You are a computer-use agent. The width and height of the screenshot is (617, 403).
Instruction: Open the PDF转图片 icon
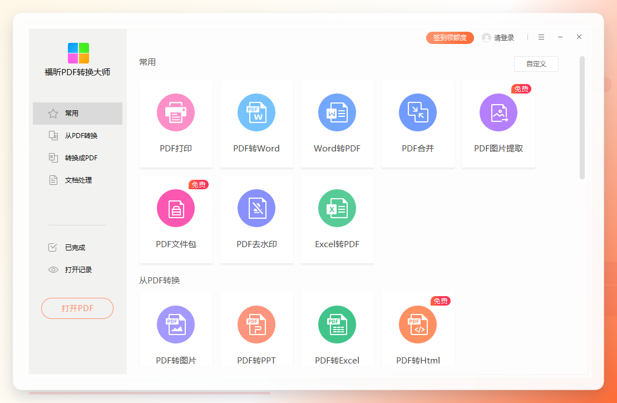(176, 325)
